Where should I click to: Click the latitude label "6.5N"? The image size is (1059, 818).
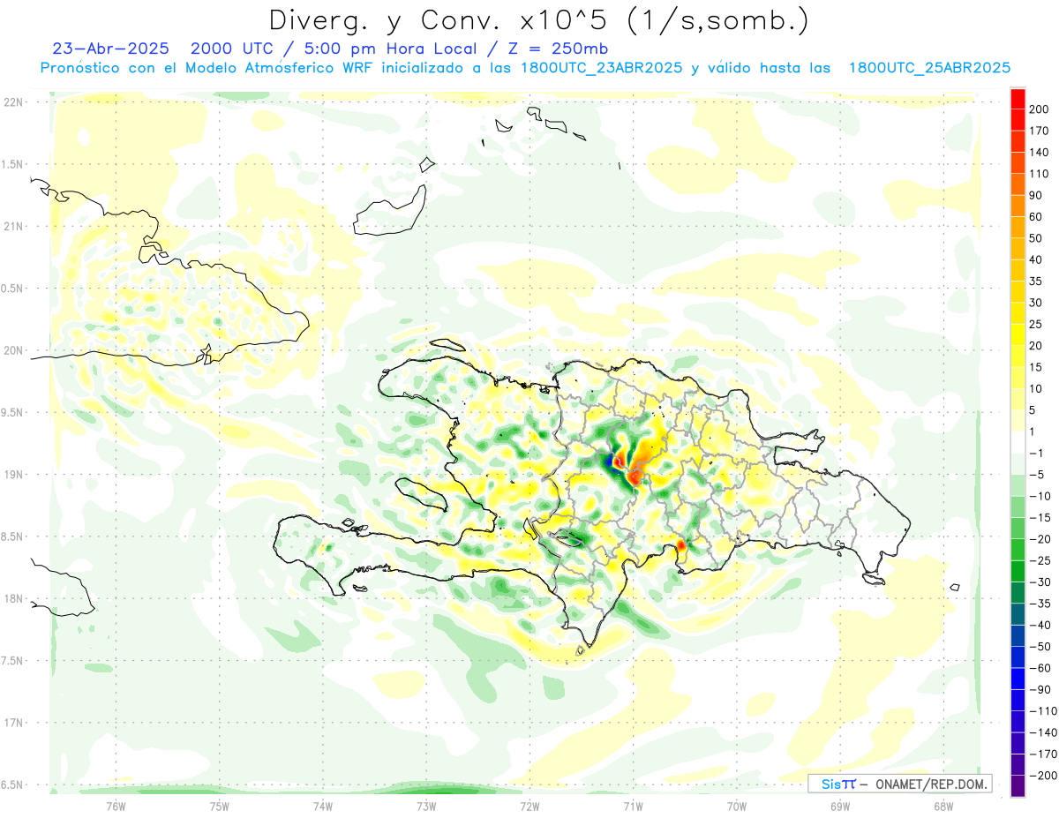pos(12,785)
